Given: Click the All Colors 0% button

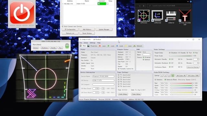Looking at the screenshot, I should tap(181, 76).
